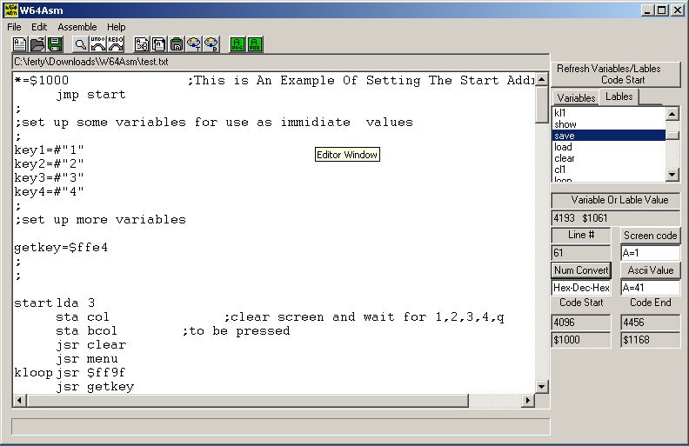Click the 'key3=#"3"' line in editor
The image size is (689, 446).
(49, 177)
